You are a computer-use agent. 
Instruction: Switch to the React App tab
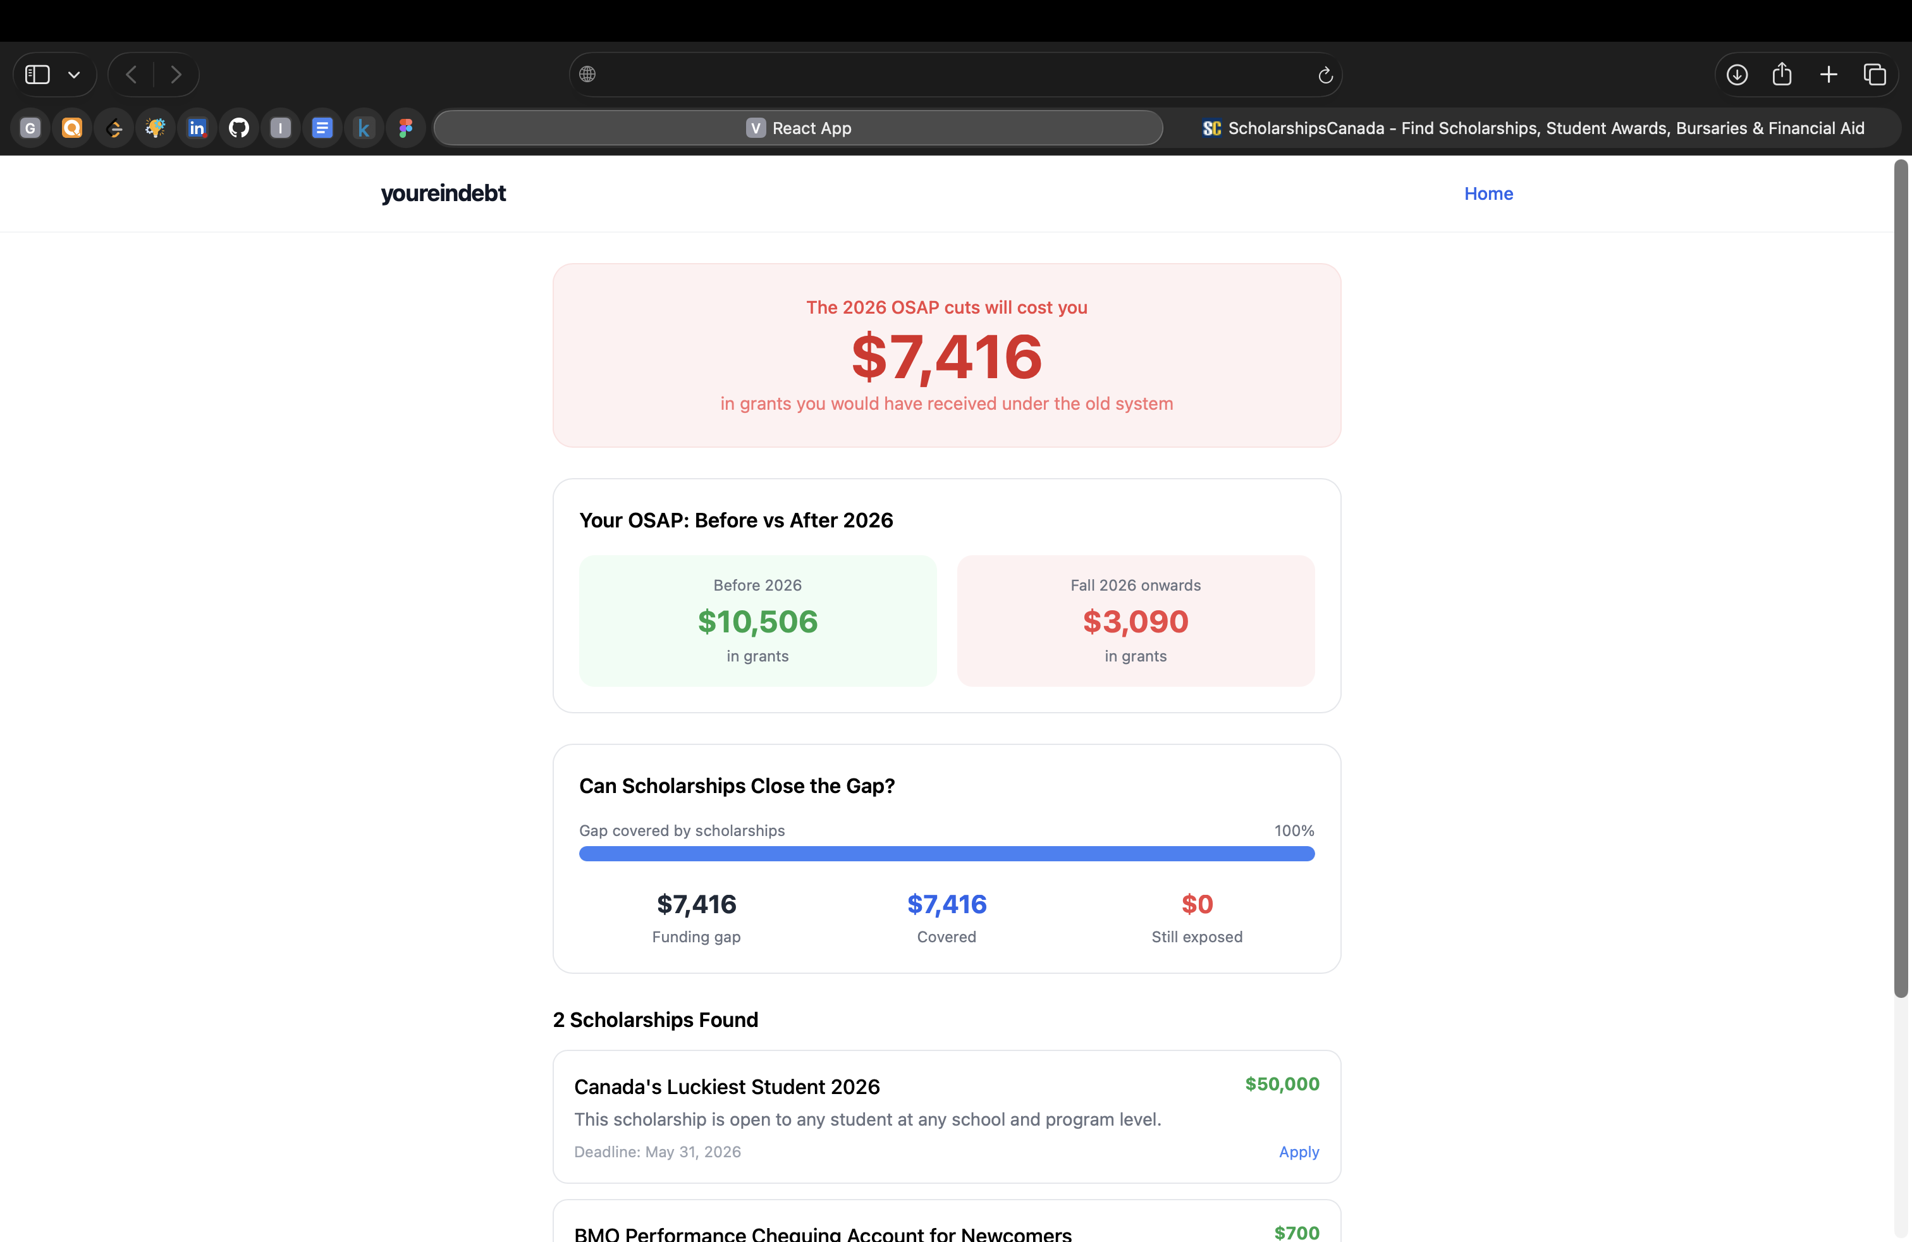[x=798, y=128]
